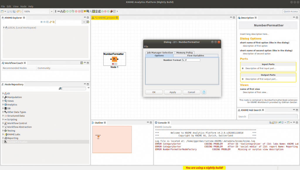Select the Options tab in the dialog
Screen dimensions: 300x170
tap(159, 56)
